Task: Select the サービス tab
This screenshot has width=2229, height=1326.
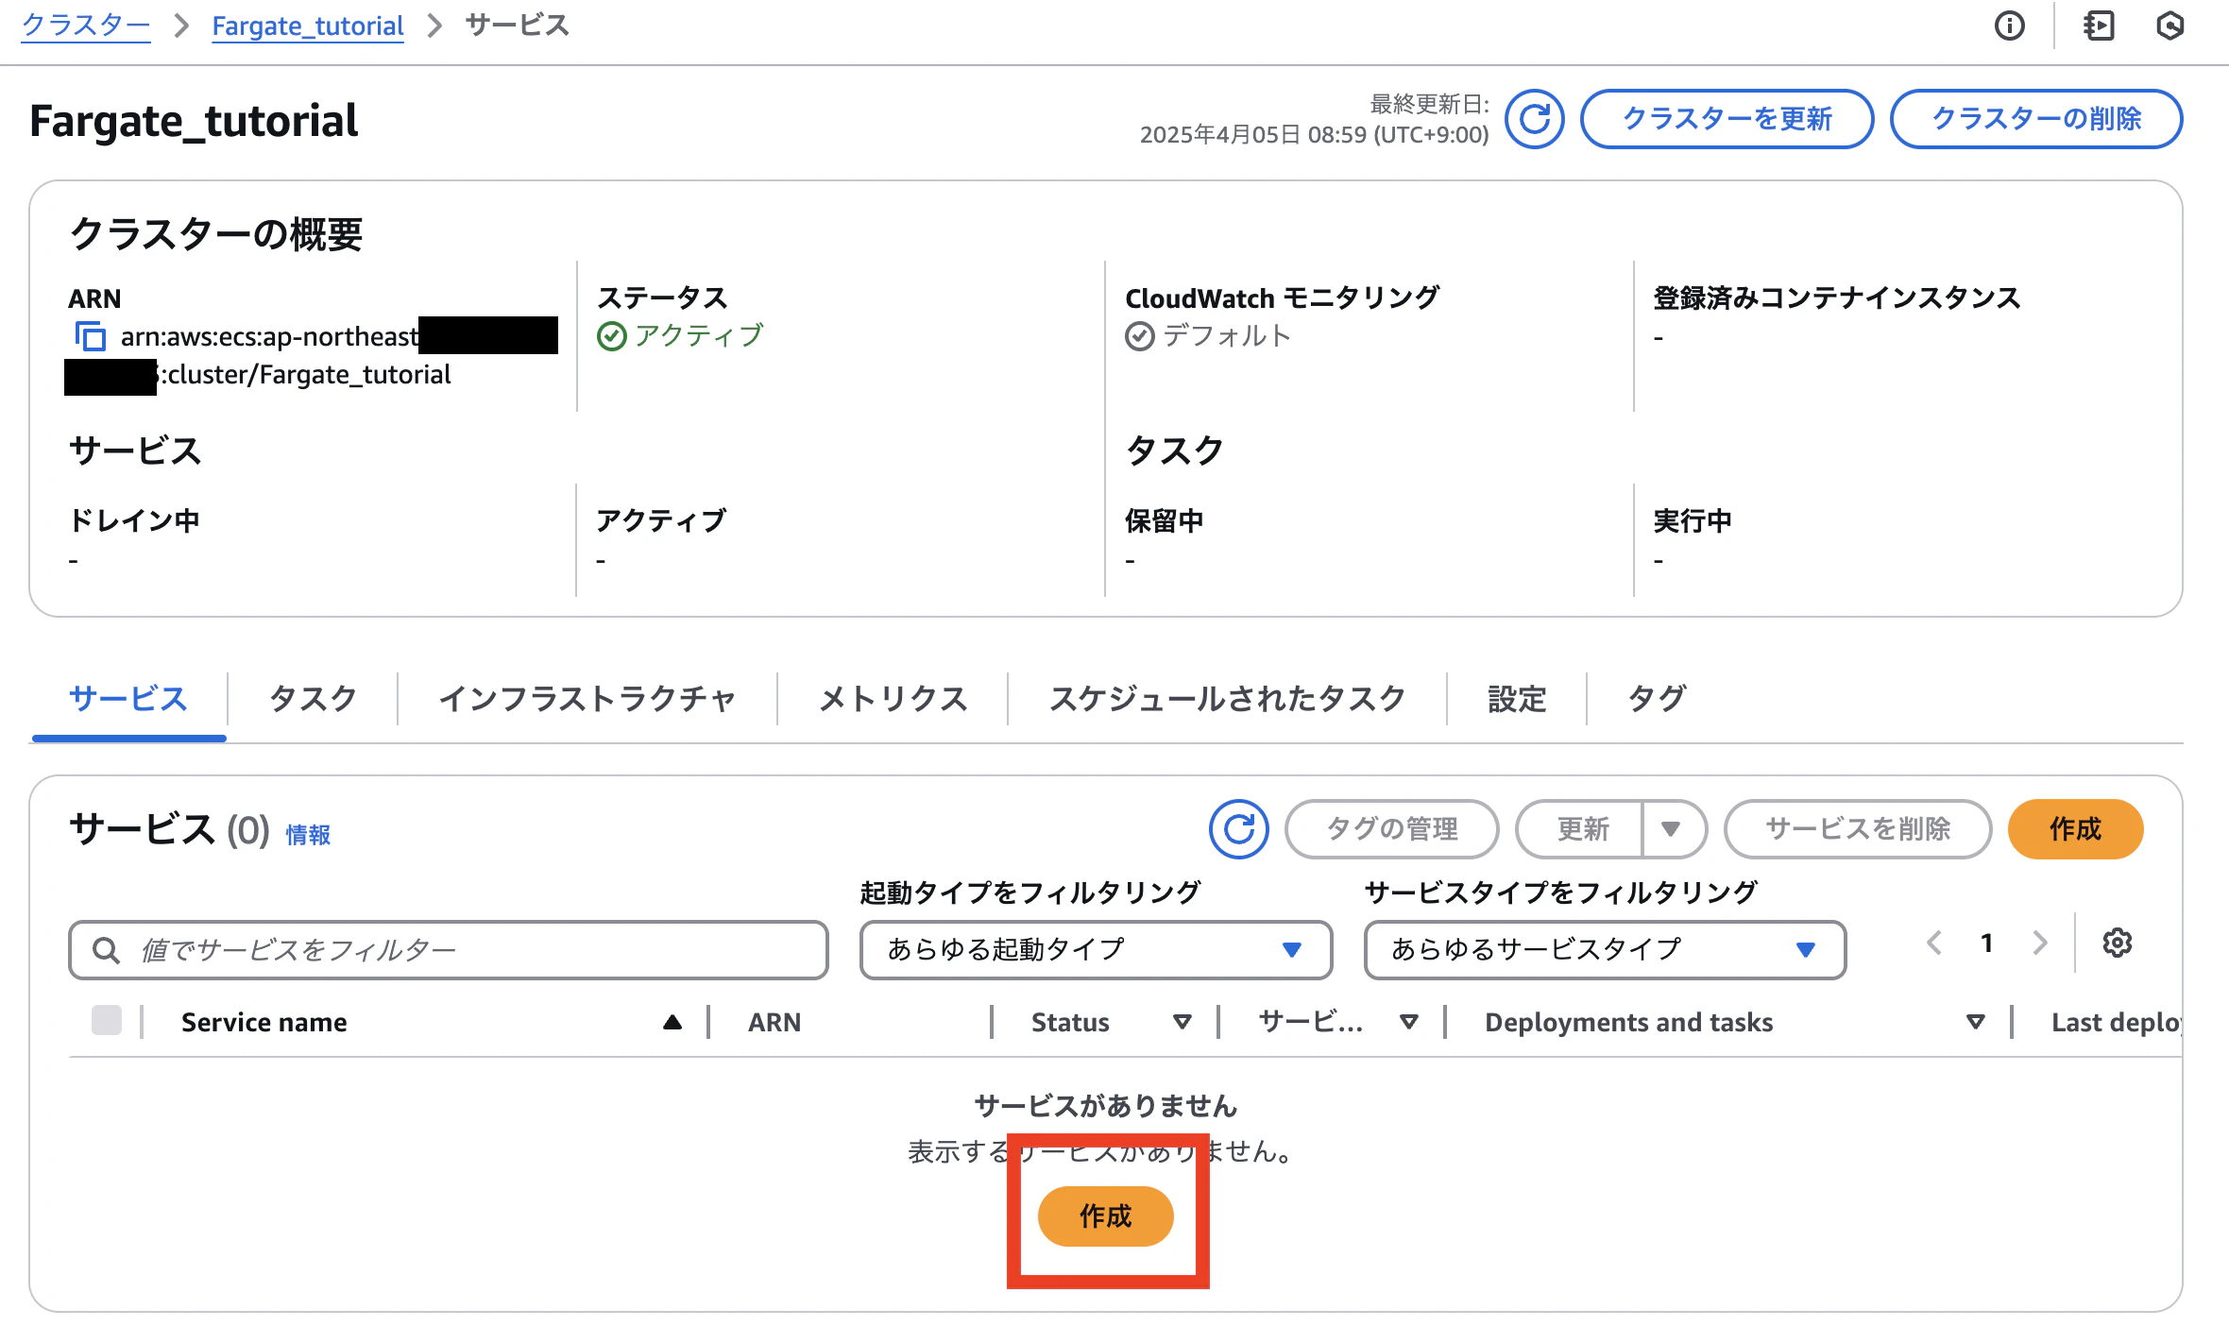Action: tap(128, 699)
